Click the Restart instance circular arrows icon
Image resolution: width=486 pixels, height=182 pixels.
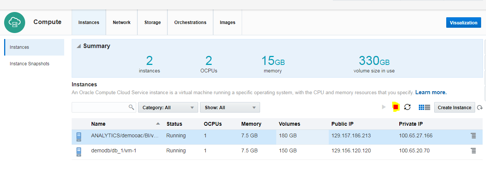click(x=407, y=107)
